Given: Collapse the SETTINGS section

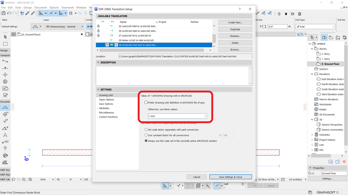Looking at the screenshot, I should click(x=98, y=90).
